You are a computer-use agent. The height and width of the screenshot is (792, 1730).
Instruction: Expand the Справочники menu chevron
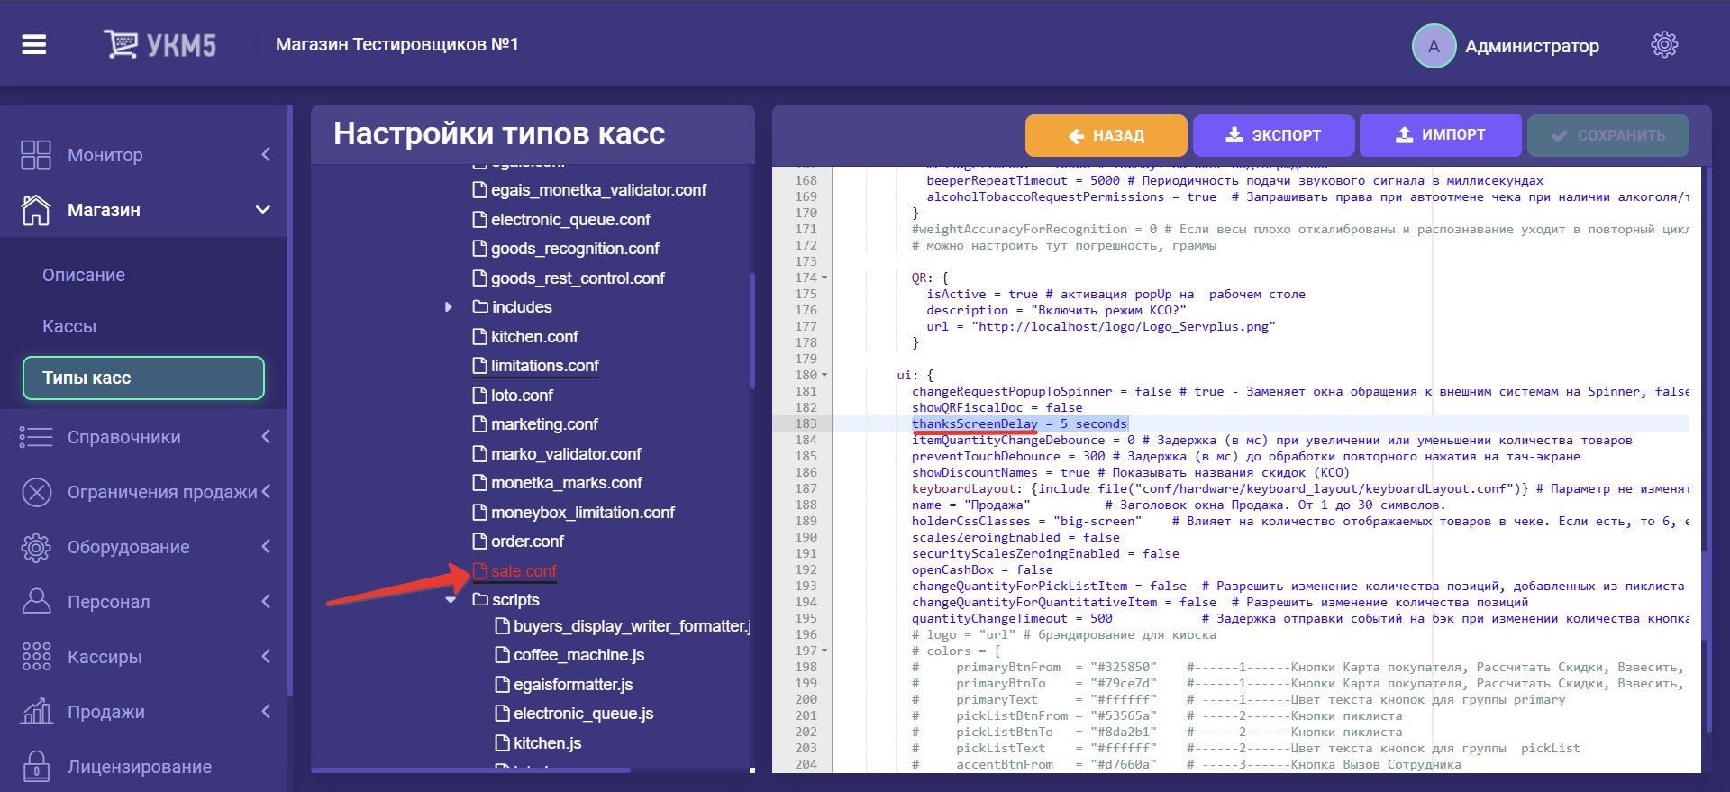click(x=266, y=437)
